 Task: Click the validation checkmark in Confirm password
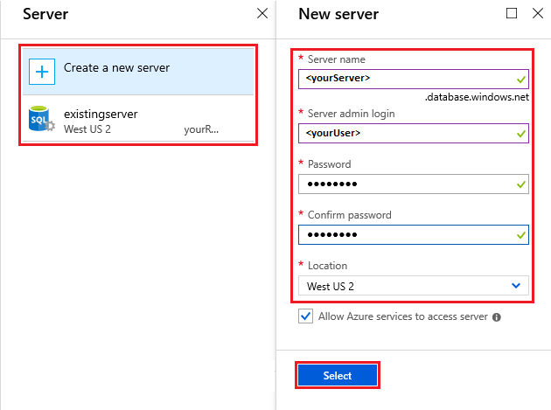pos(521,235)
